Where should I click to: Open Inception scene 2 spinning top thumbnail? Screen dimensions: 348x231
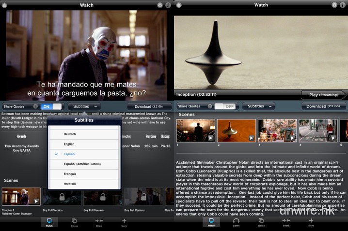click(236, 130)
